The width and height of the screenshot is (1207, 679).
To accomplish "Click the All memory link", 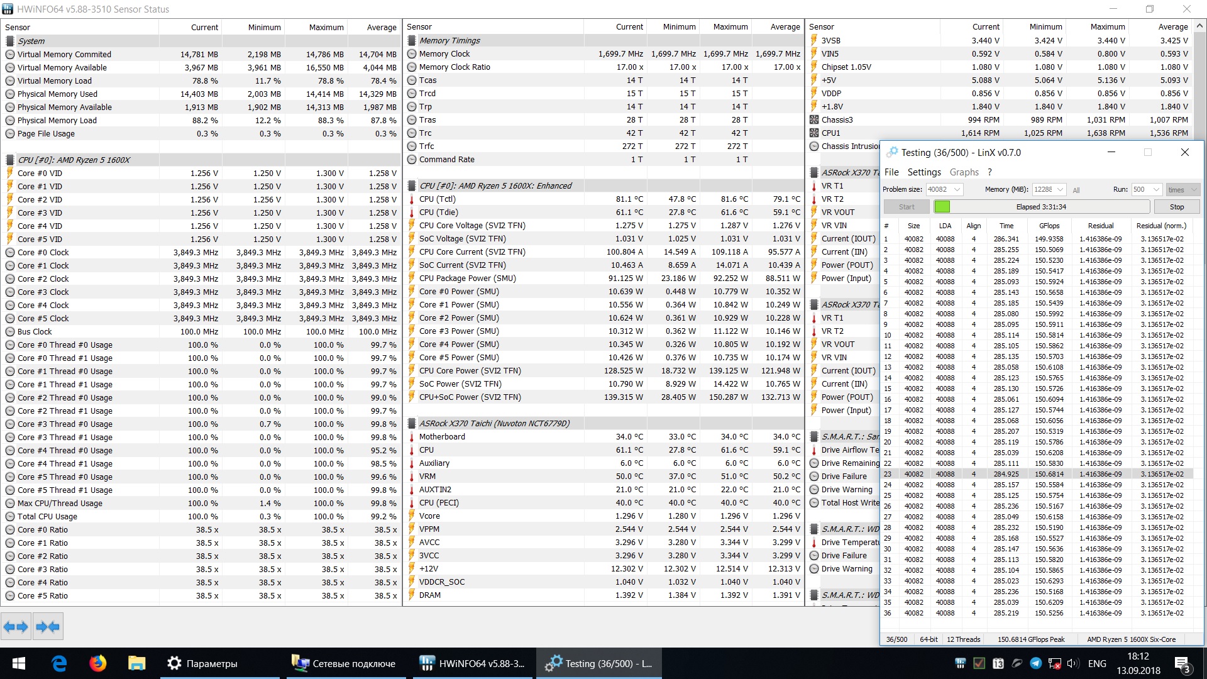I will tap(1076, 190).
